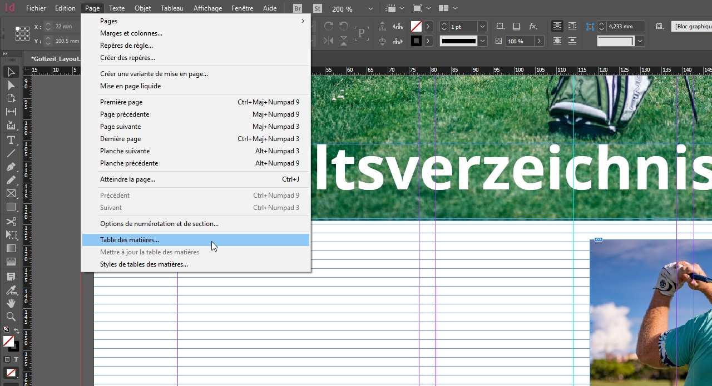Open the Affichage menu

coord(207,8)
